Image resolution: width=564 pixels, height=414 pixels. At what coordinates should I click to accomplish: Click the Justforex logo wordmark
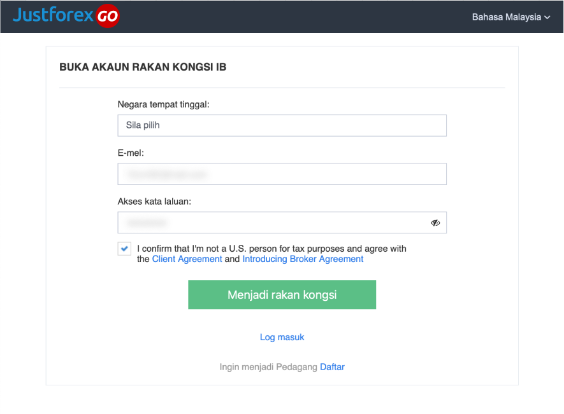53,15
